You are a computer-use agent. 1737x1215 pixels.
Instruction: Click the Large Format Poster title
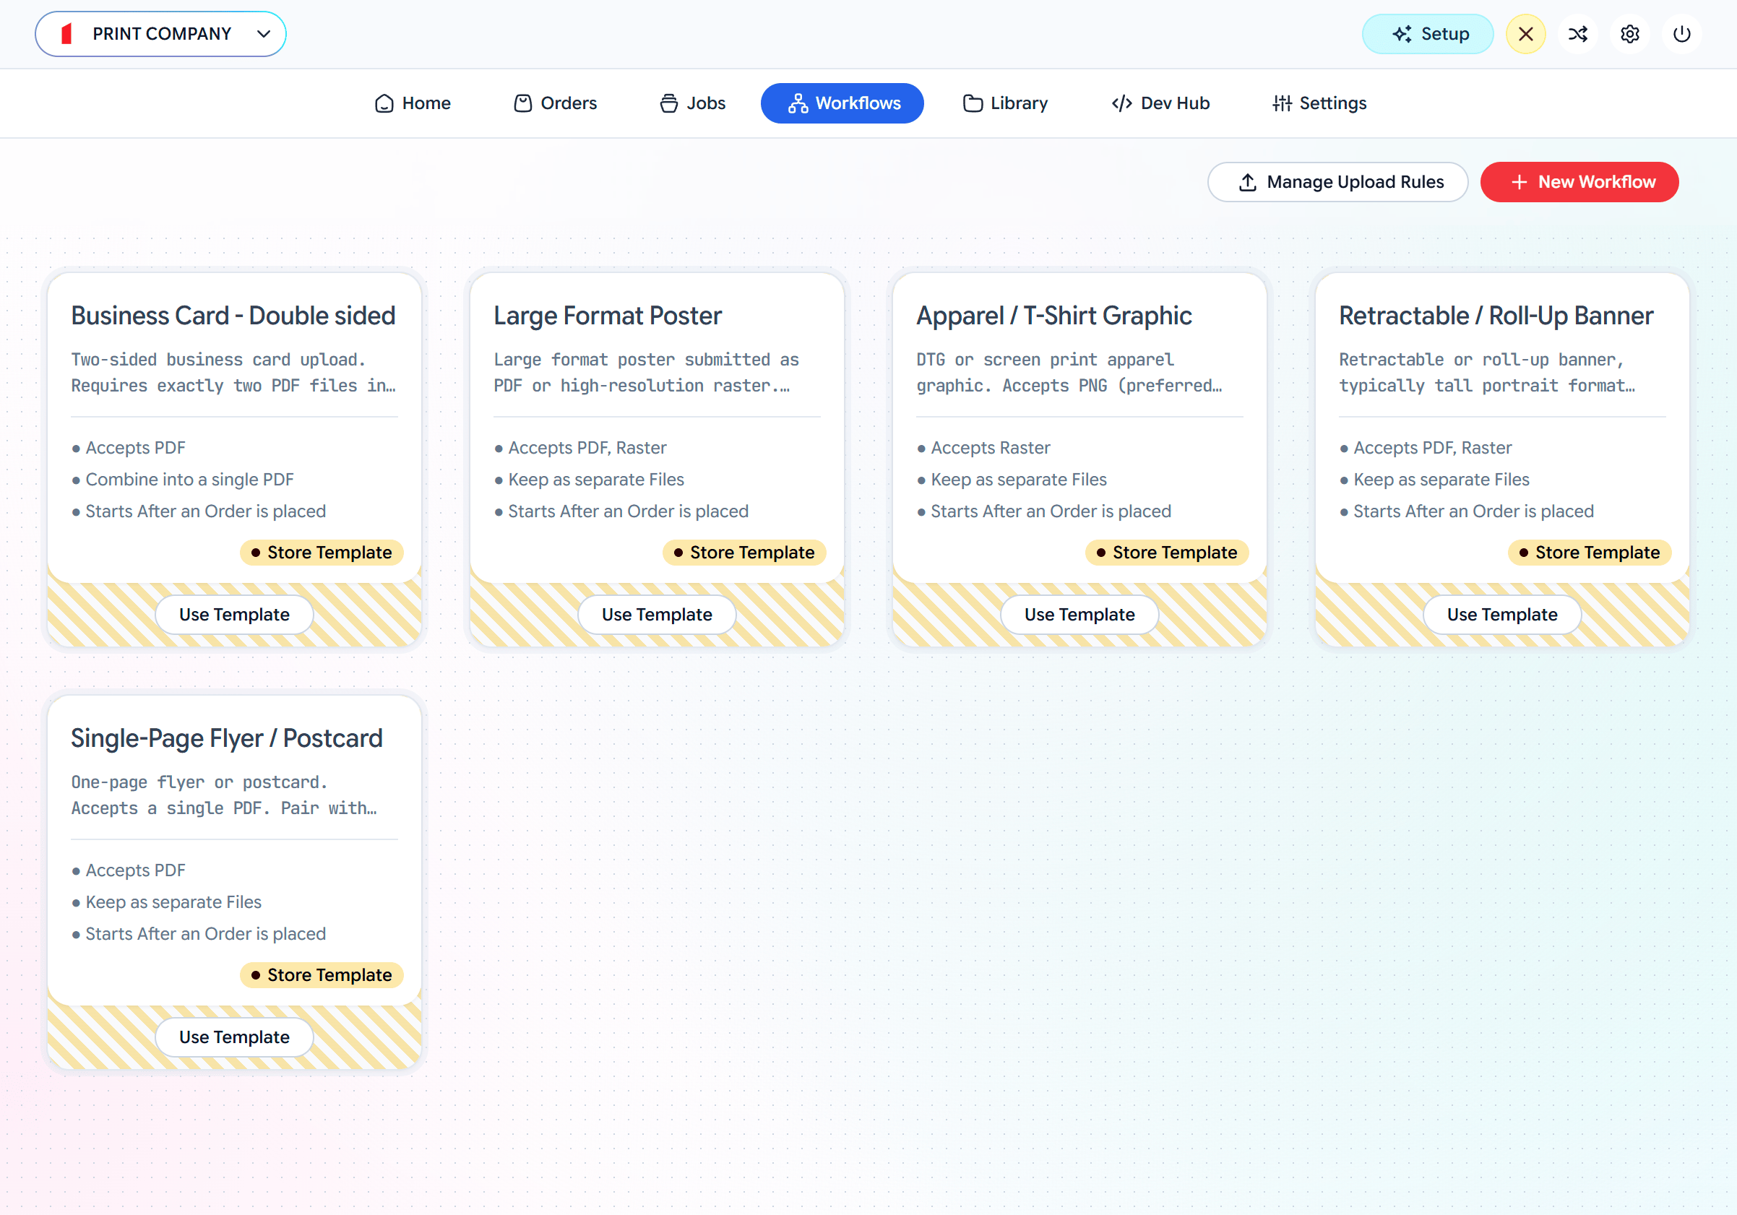(x=608, y=316)
